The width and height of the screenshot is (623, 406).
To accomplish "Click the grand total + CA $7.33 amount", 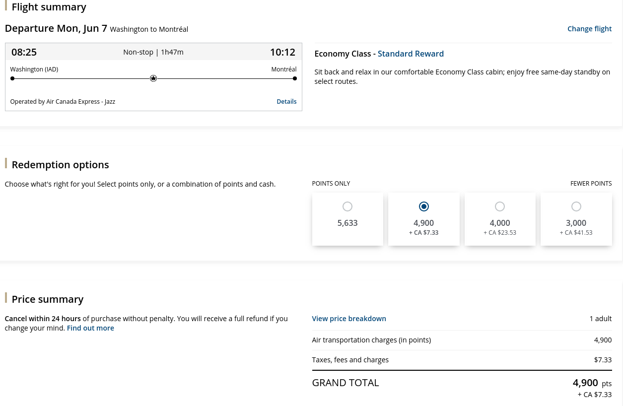I will [x=594, y=395].
